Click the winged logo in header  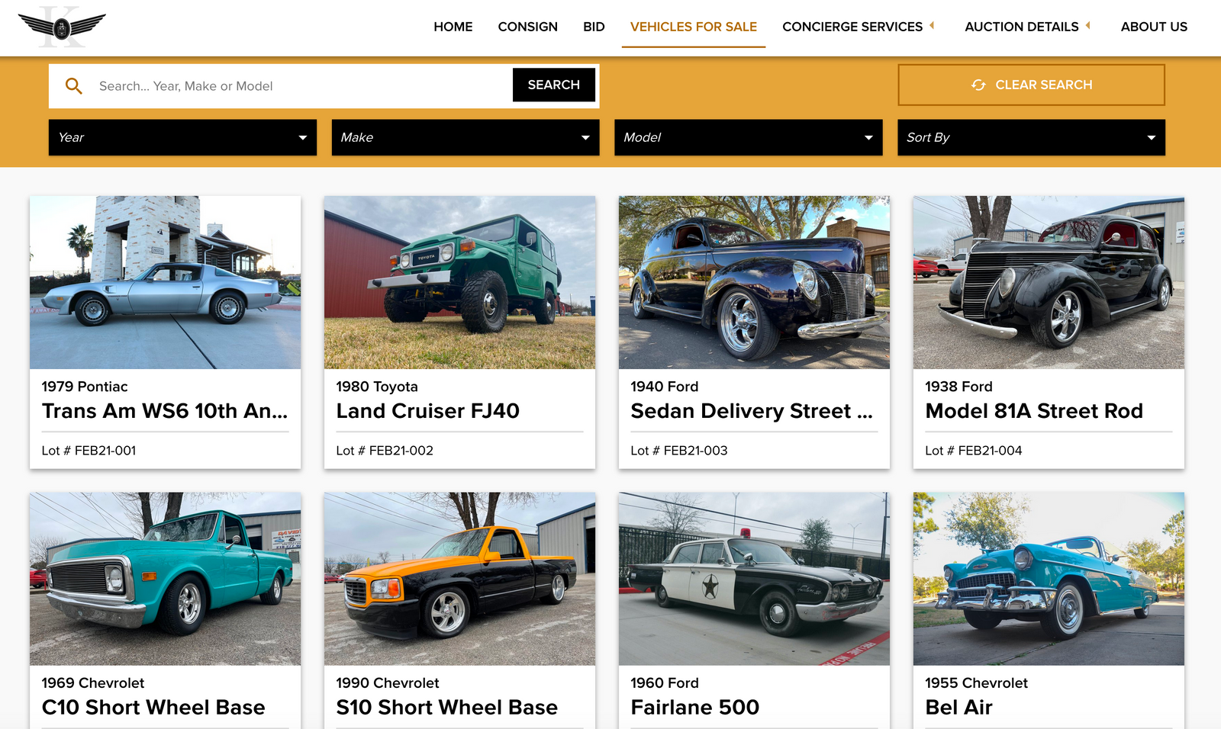[62, 27]
